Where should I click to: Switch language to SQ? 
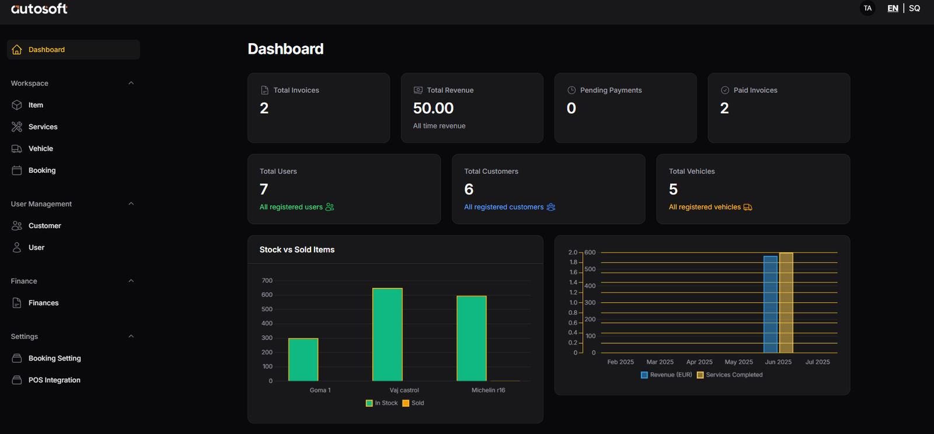[914, 8]
